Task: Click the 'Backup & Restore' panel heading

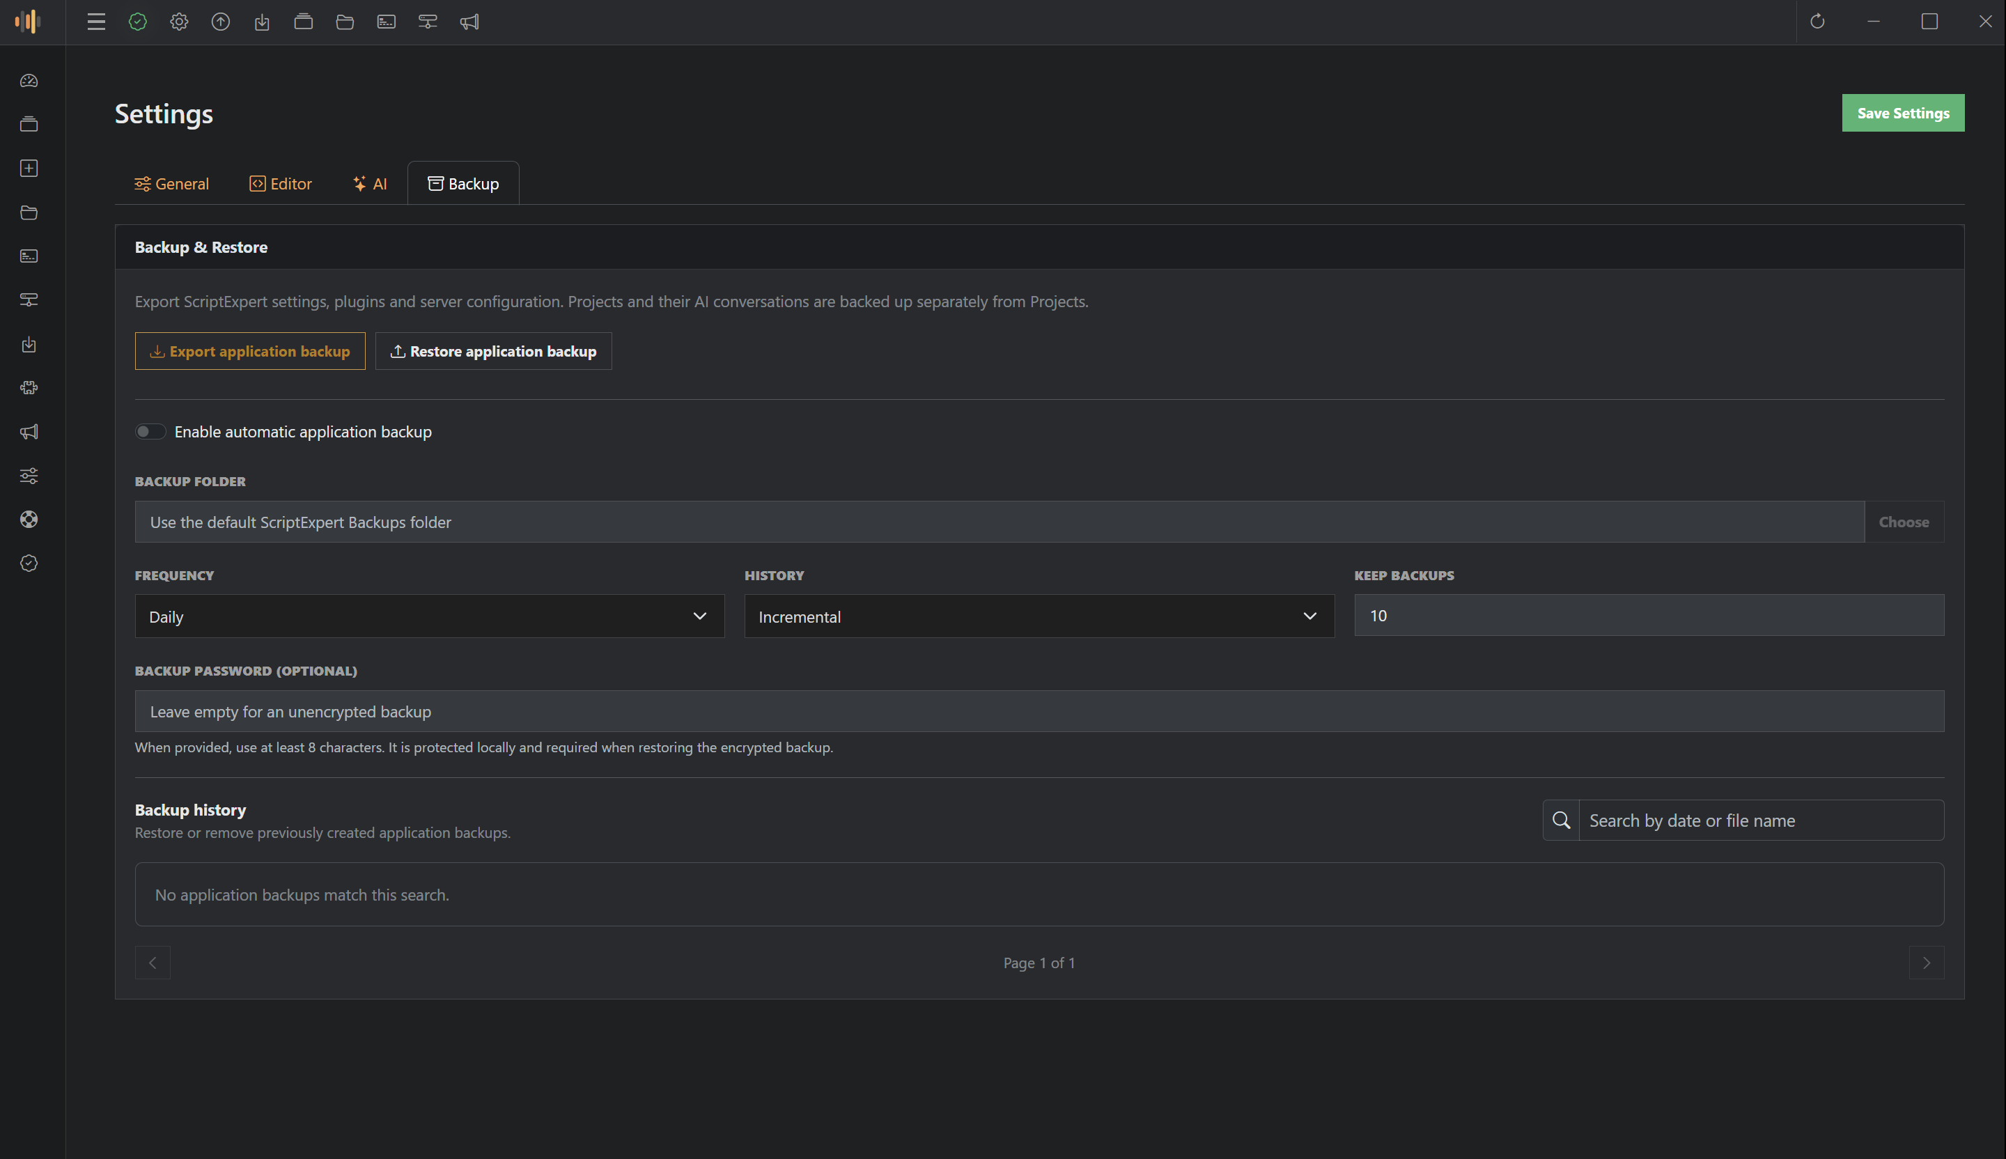Action: [201, 247]
